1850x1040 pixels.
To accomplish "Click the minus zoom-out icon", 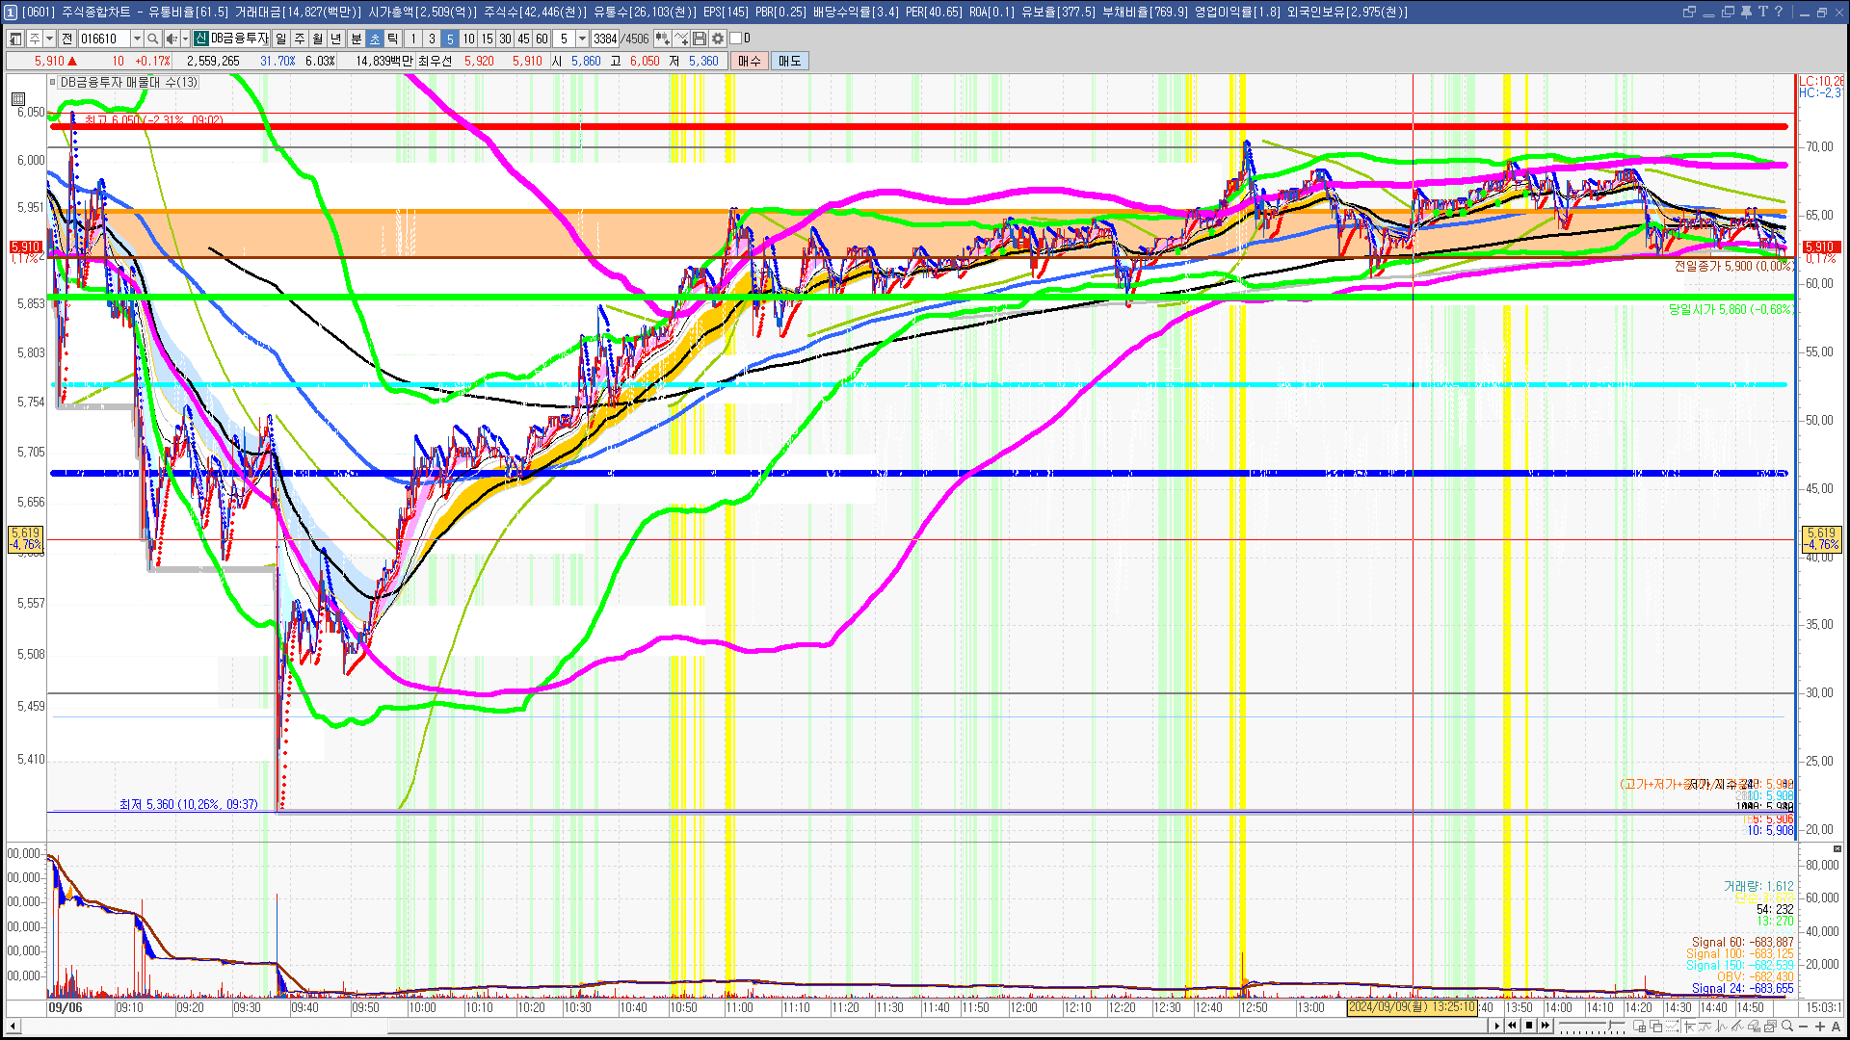I will coord(1804,1027).
